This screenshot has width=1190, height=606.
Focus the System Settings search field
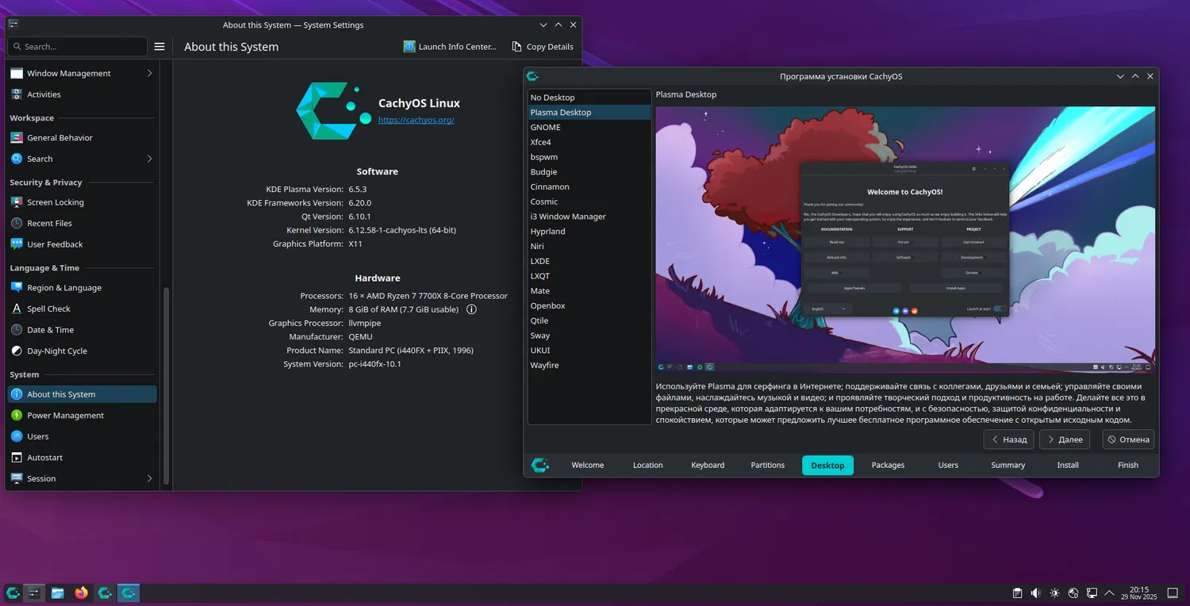[78, 47]
